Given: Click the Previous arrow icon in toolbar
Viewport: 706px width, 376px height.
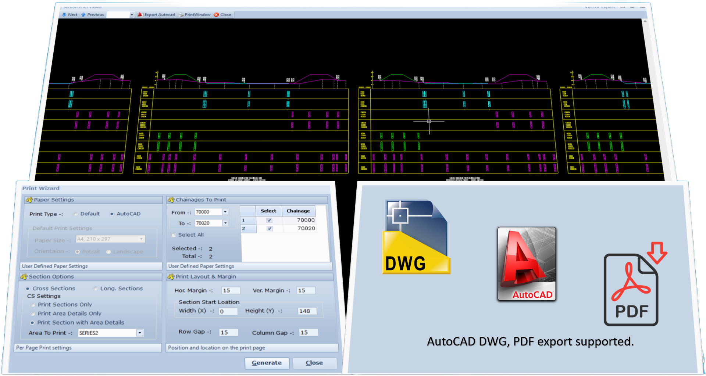Looking at the screenshot, I should click(x=83, y=15).
